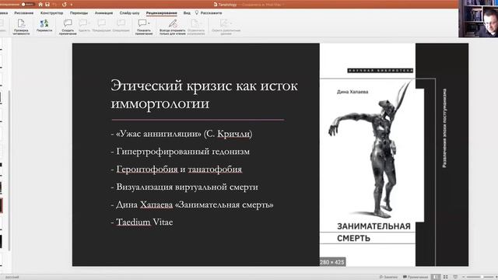Select the highlighted current slide thumbnail
The width and height of the screenshot is (498, 280).
coord(2,205)
